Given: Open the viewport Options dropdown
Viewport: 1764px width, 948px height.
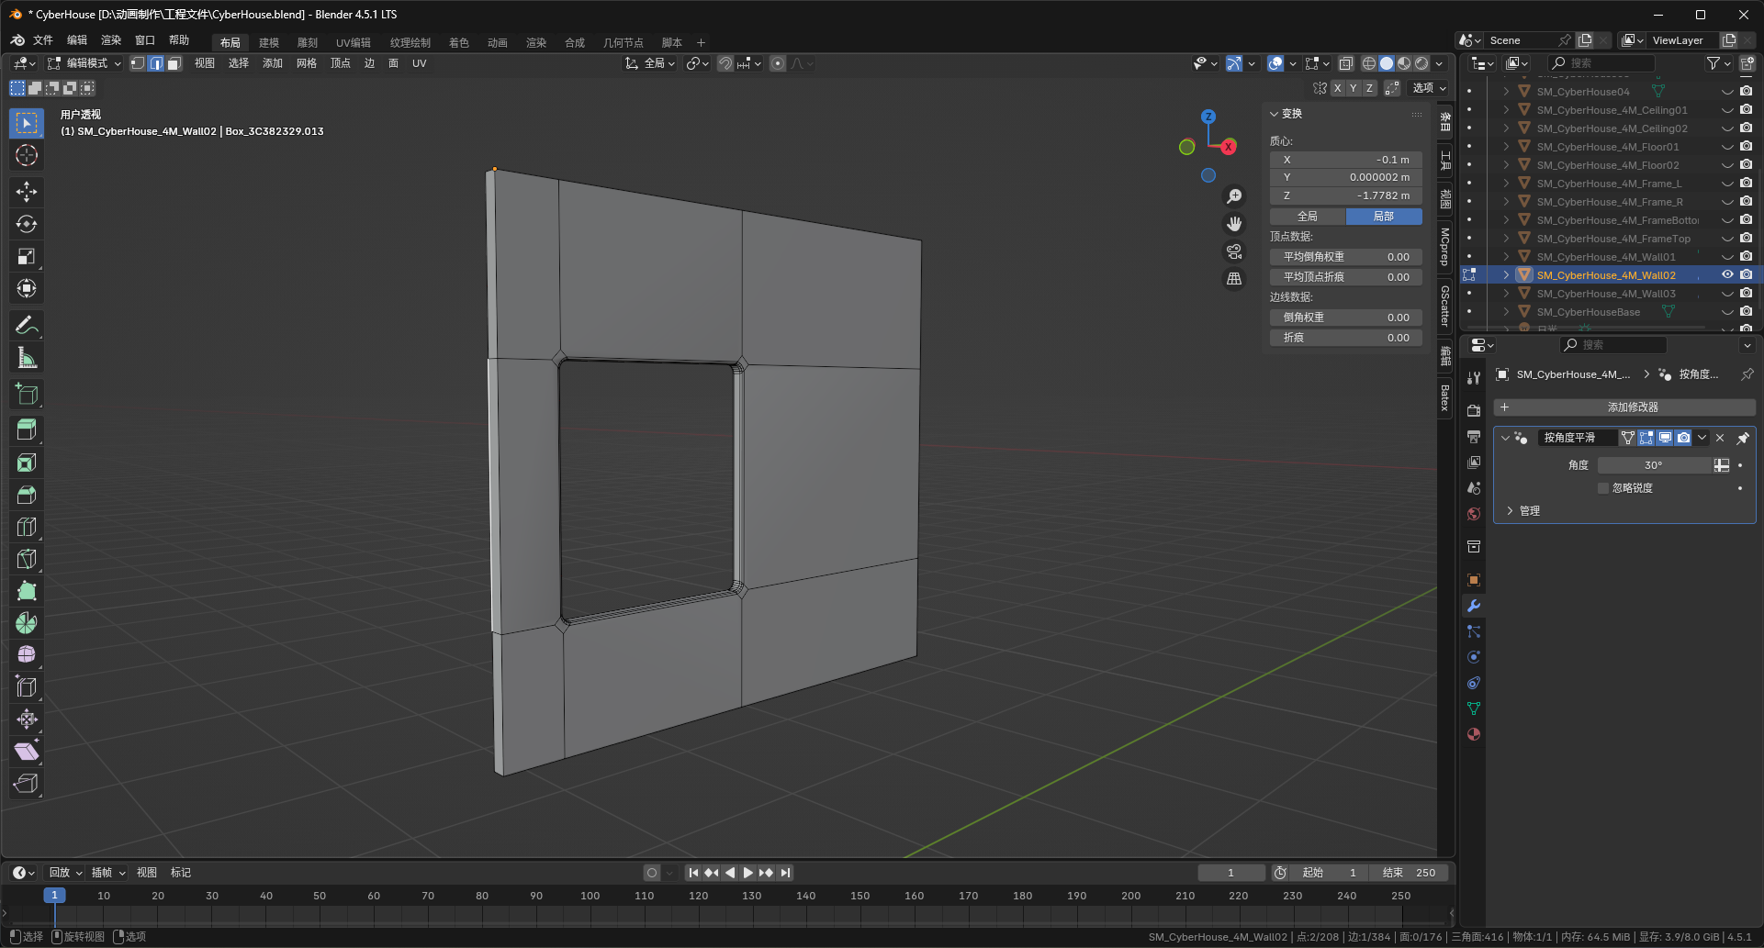Looking at the screenshot, I should coord(1429,88).
